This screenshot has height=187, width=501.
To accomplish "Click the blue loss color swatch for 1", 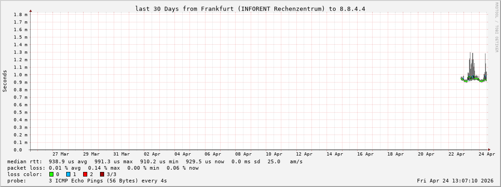I will pos(69,174).
